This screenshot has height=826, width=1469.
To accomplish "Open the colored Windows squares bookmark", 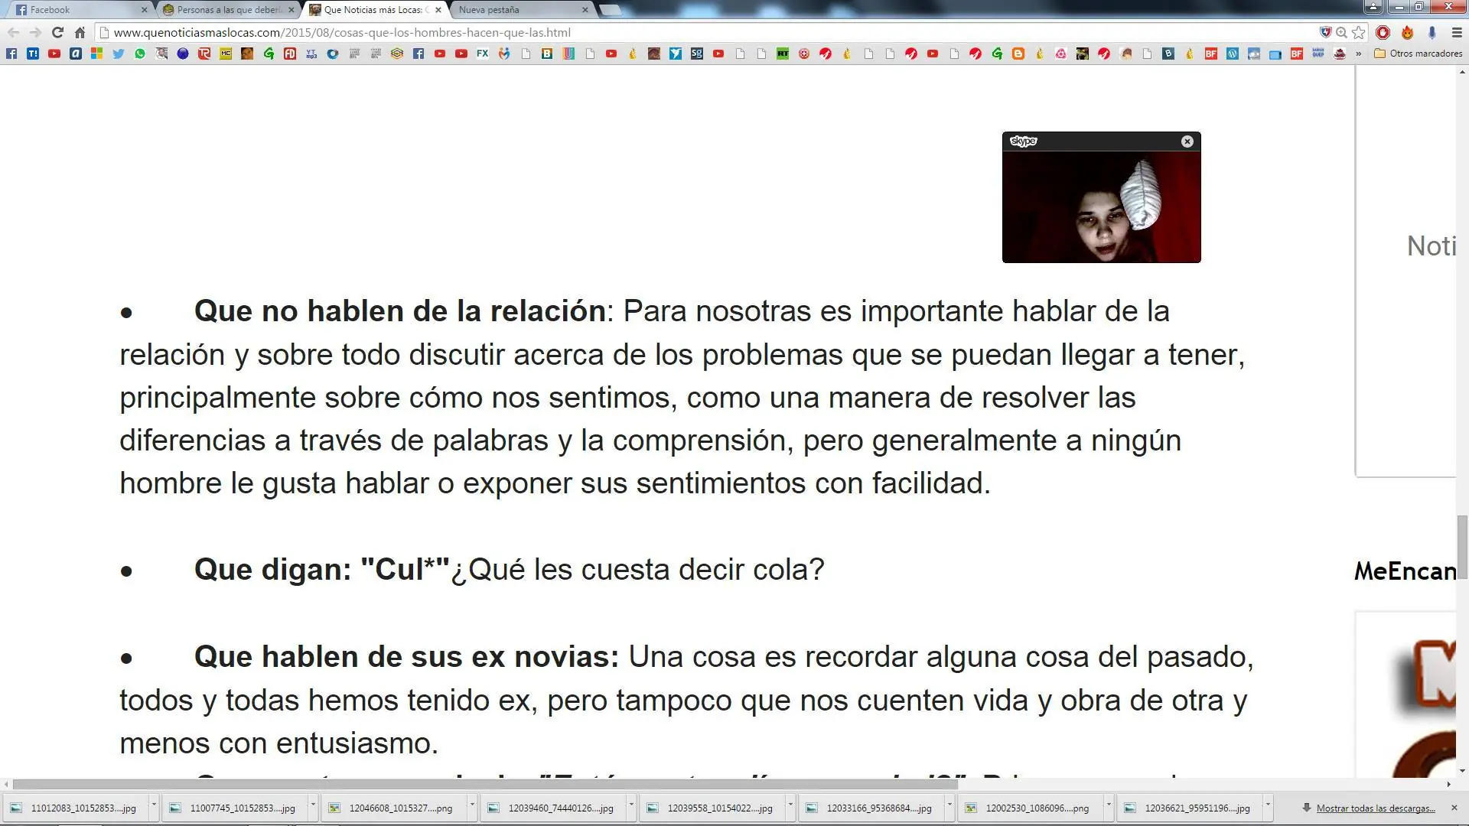I will pos(97,54).
